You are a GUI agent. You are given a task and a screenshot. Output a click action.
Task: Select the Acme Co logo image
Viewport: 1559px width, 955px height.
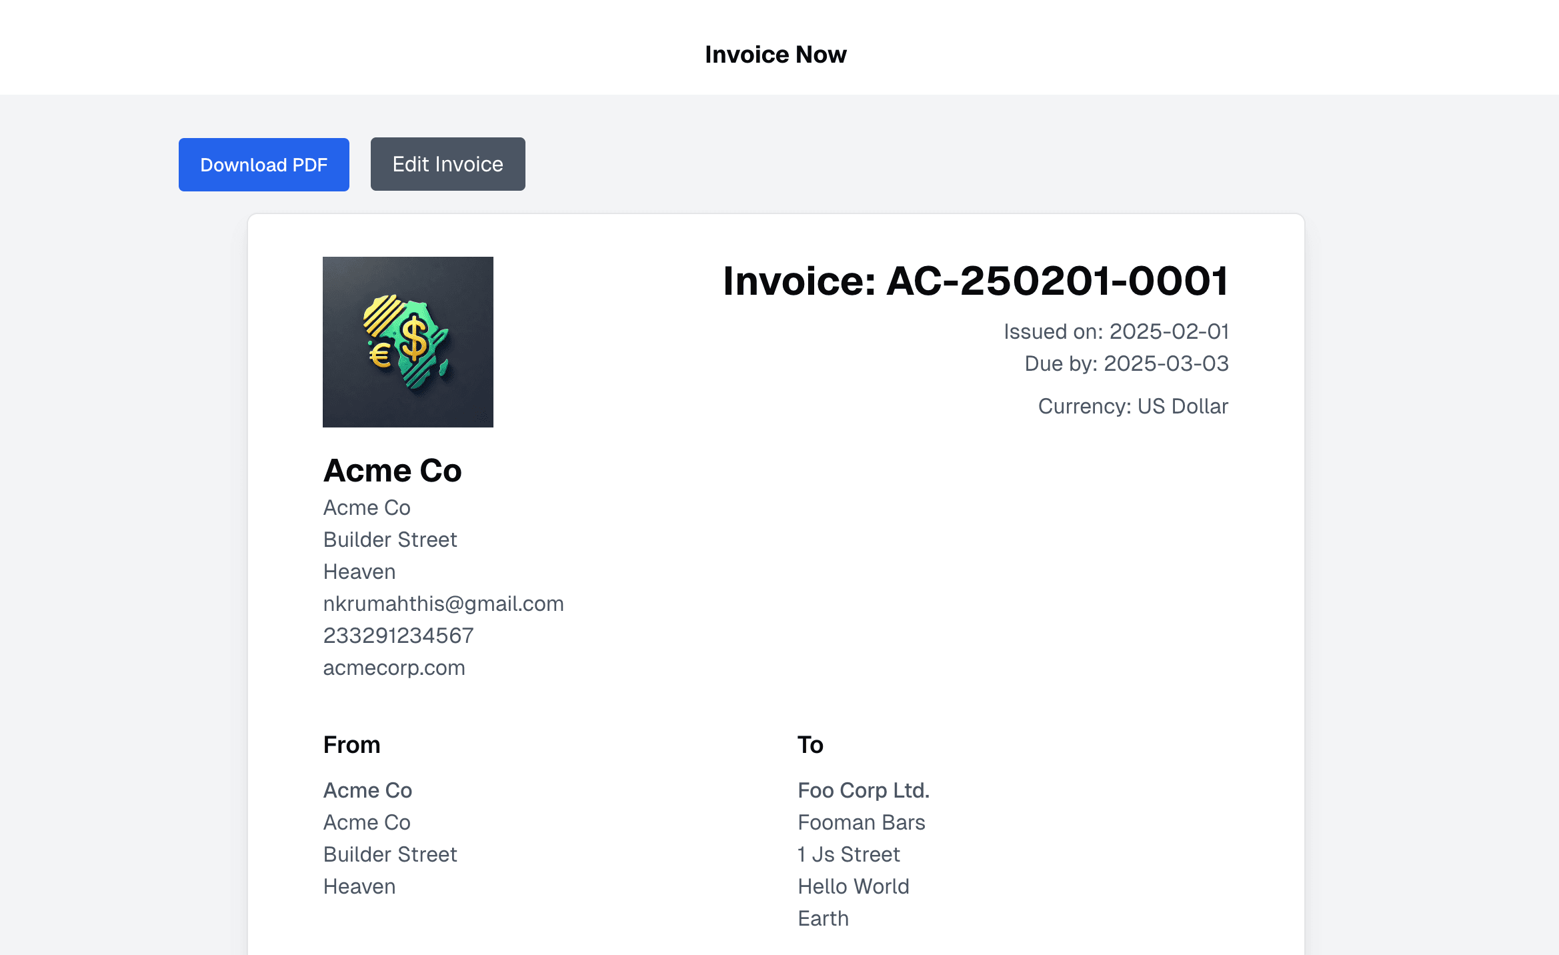408,342
